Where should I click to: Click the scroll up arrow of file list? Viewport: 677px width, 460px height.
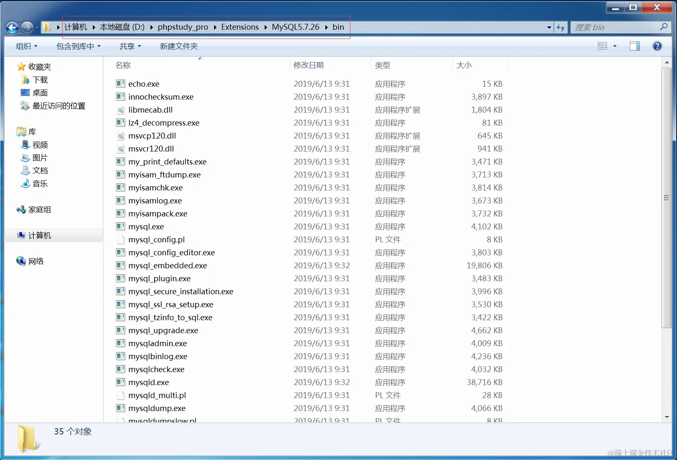(667, 63)
